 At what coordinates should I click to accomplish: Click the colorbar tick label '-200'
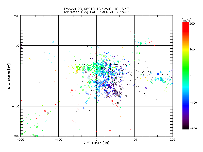[x=193, y=128]
